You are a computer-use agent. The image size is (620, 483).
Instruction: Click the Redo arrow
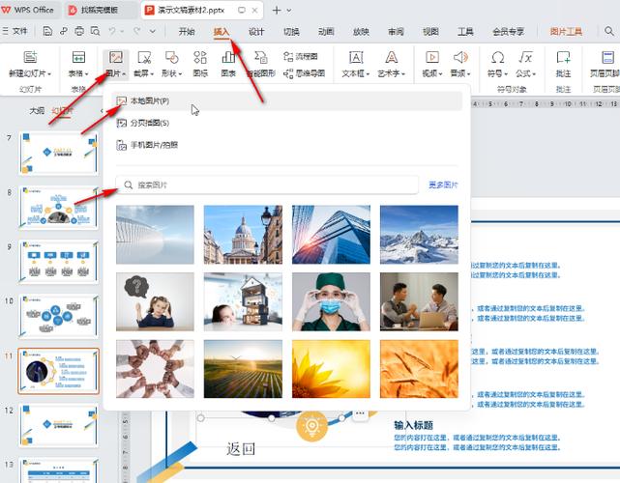pyautogui.click(x=136, y=31)
